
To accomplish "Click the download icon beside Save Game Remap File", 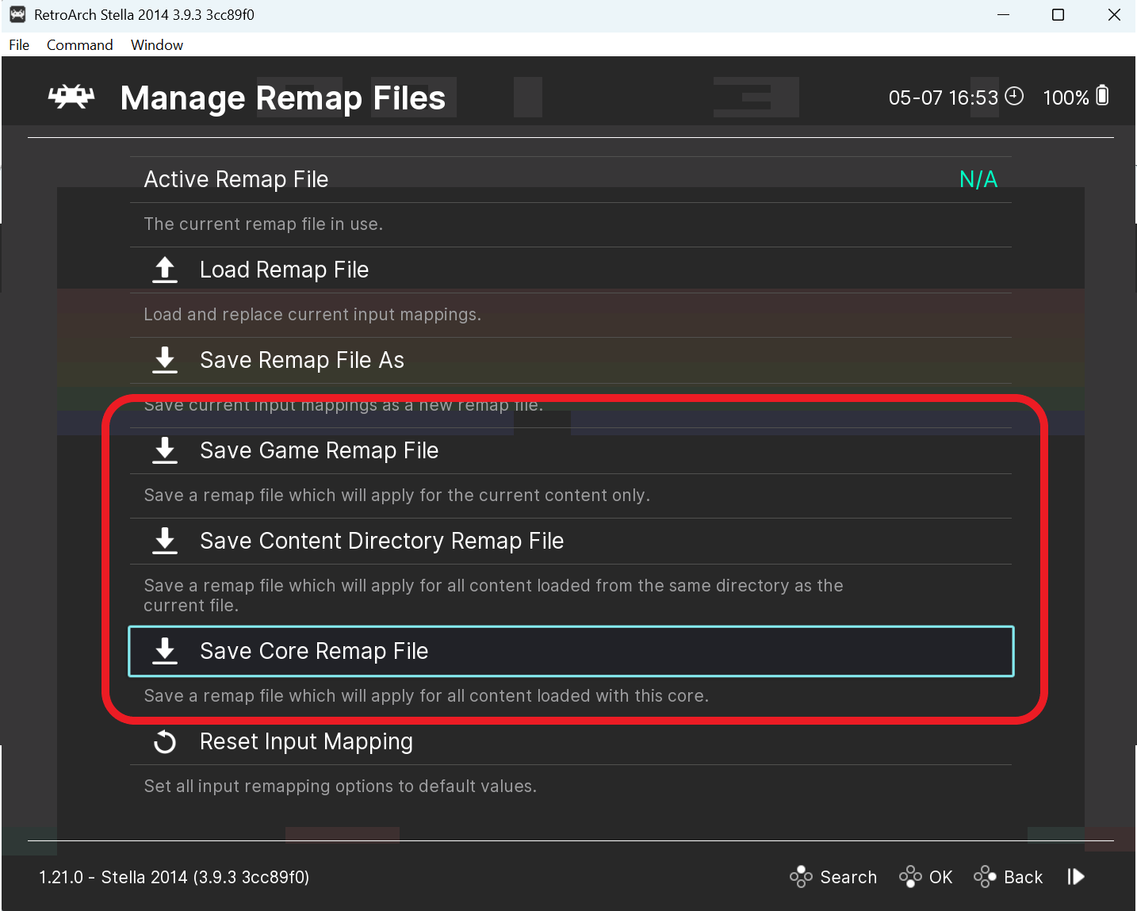I will tap(165, 450).
